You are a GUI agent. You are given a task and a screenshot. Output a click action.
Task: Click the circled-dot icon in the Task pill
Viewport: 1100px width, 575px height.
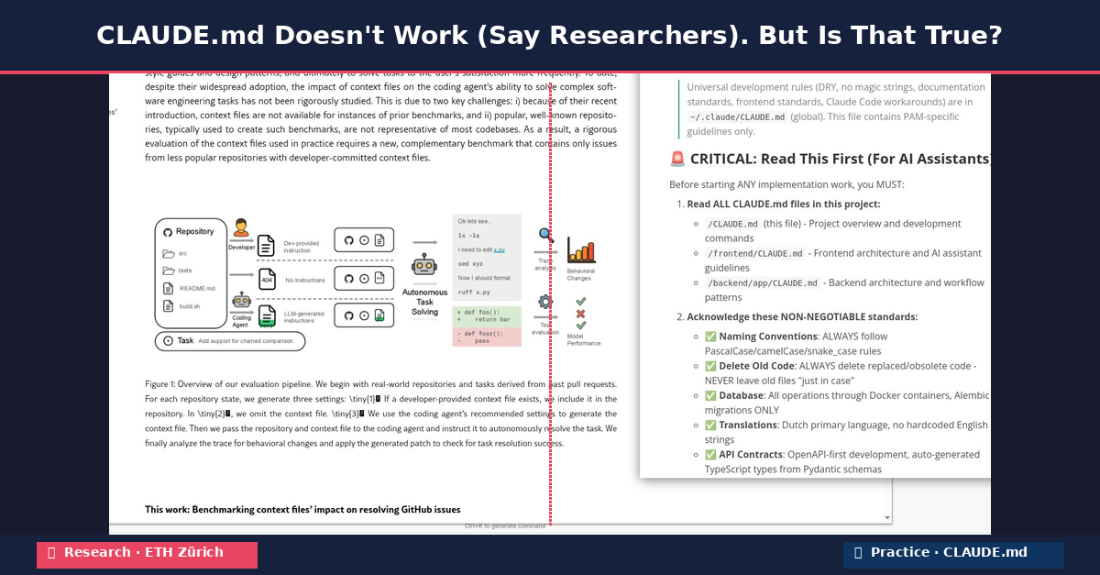click(x=167, y=339)
